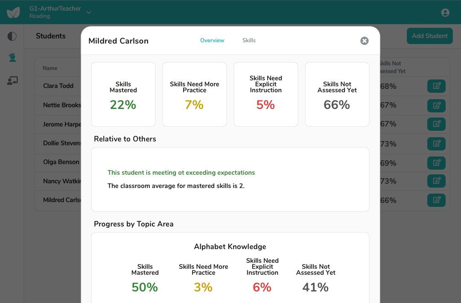Viewport: 461px width, 303px height.
Task: Click edit icon for Jerome Harper row
Action: (436, 124)
